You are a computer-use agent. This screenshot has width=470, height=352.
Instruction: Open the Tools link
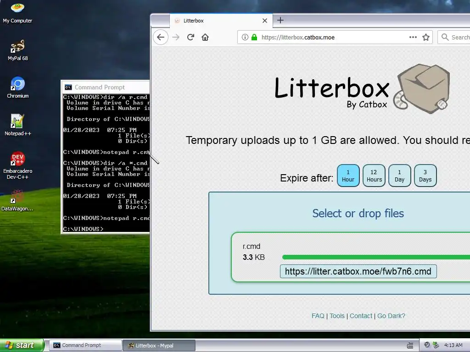337,316
